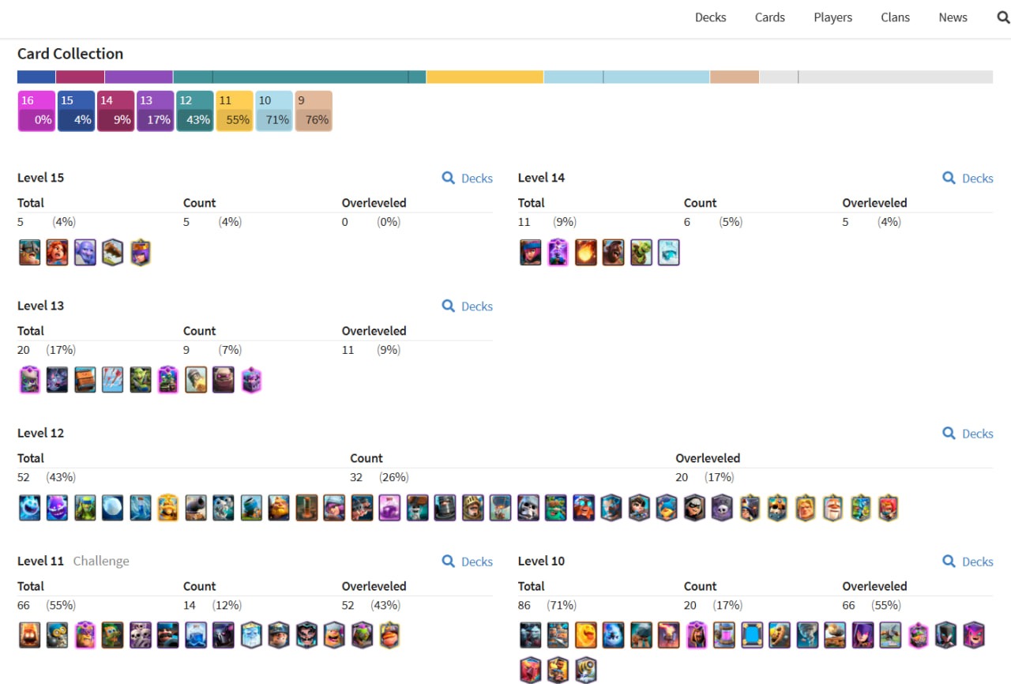This screenshot has height=684, width=1011.
Task: Select the level 9 tan 76% swatch
Action: (x=314, y=111)
